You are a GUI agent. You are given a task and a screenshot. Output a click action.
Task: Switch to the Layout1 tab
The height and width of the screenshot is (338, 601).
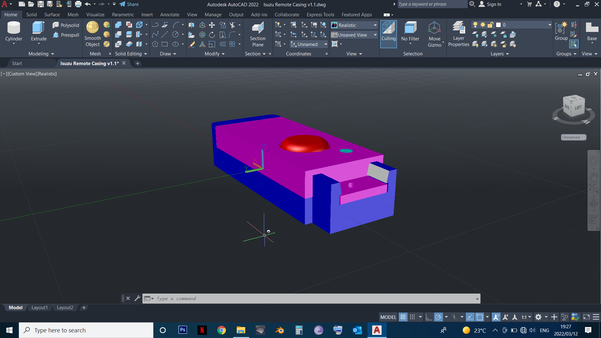click(39, 308)
